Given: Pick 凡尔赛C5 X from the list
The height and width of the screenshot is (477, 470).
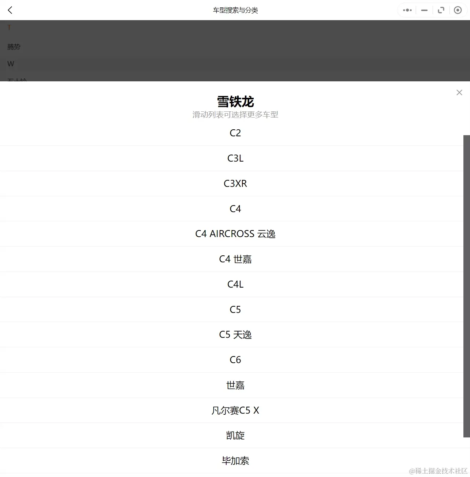Looking at the screenshot, I should tap(235, 410).
